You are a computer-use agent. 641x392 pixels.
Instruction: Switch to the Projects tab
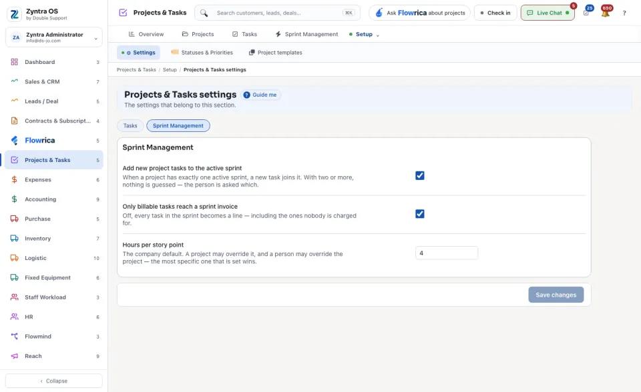pyautogui.click(x=198, y=34)
